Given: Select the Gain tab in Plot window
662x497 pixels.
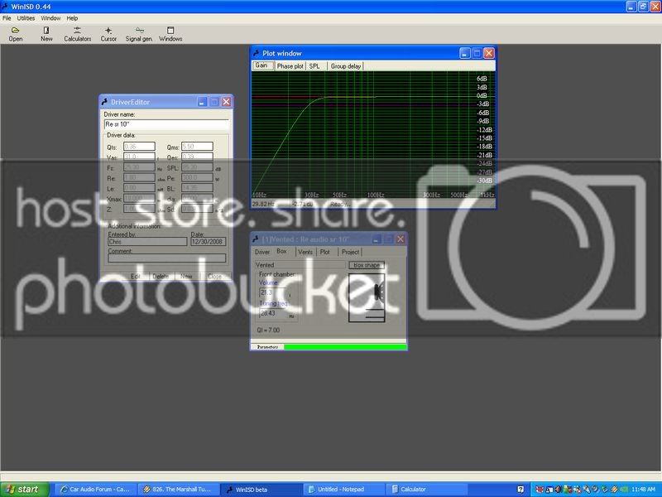Looking at the screenshot, I should tap(261, 65).
